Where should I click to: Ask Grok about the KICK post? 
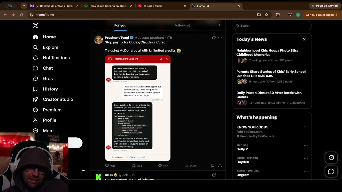point(214,175)
